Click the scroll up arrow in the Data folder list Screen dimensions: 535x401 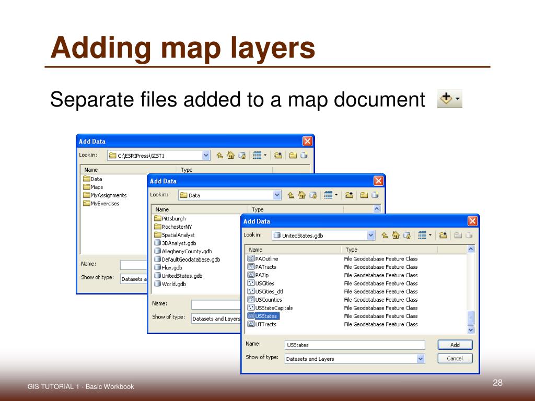[377, 209]
